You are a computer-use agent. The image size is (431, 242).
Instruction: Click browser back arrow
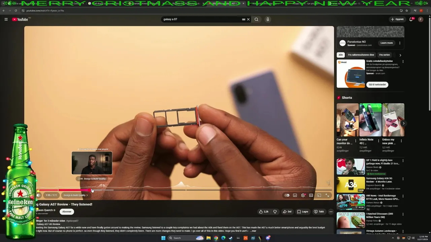coord(4,10)
